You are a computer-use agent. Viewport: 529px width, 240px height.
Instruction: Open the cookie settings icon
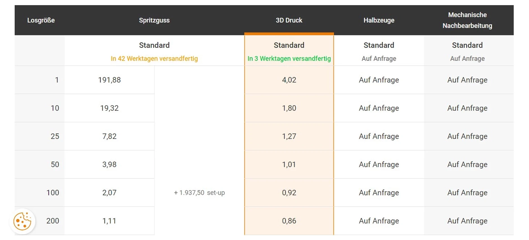[x=23, y=221]
